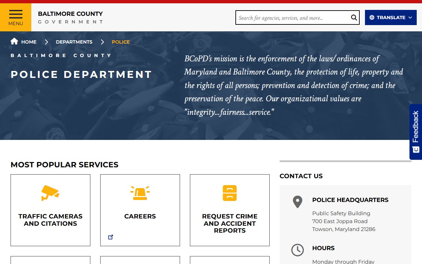This screenshot has width=422, height=264.
Task: Click the breadcrumb chevron after DEPARTMENTS
Action: point(103,42)
